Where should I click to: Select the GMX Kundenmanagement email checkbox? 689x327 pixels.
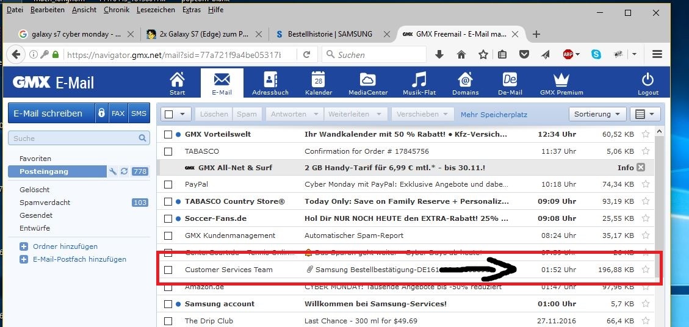[x=168, y=236]
